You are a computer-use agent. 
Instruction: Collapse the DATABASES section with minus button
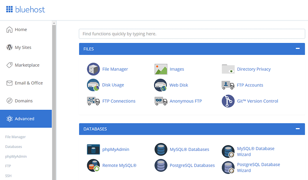tap(298, 129)
